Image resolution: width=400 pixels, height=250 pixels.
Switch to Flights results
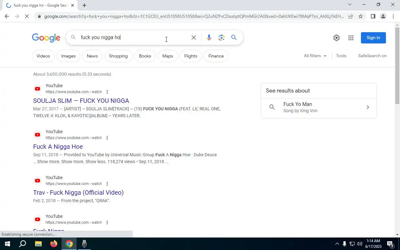click(191, 56)
